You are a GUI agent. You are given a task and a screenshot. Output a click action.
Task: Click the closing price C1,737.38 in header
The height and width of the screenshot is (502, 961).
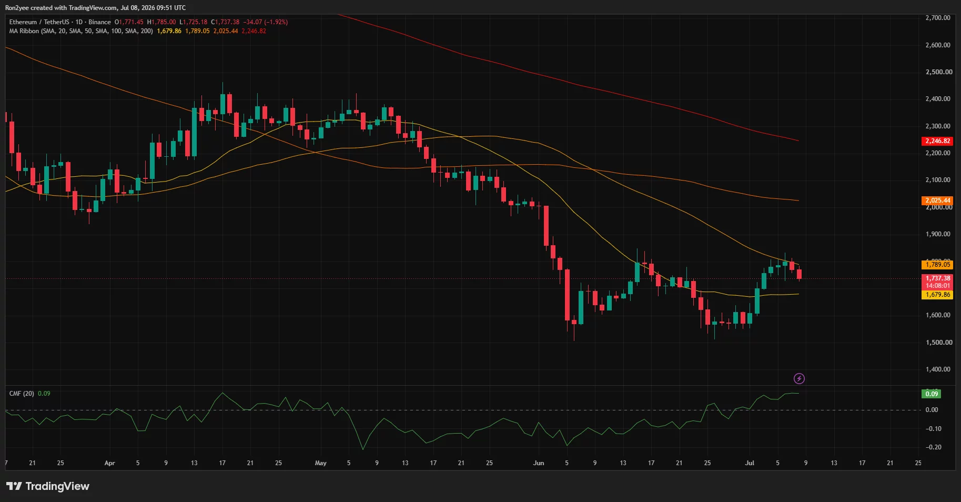click(225, 22)
